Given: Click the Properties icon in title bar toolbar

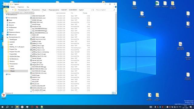Looking at the screenshot, I should (x=8, y=4).
